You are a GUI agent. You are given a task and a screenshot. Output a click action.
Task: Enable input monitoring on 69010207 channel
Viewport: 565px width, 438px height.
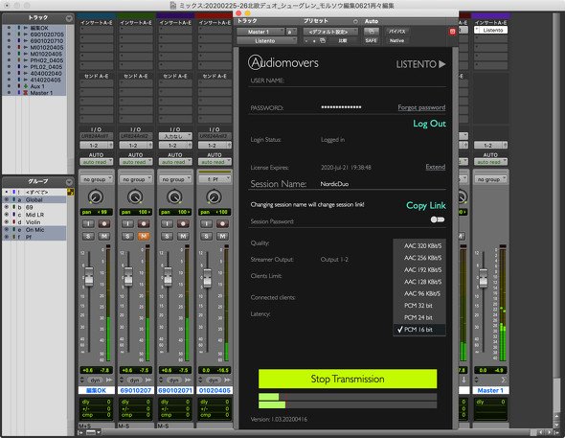pos(127,224)
